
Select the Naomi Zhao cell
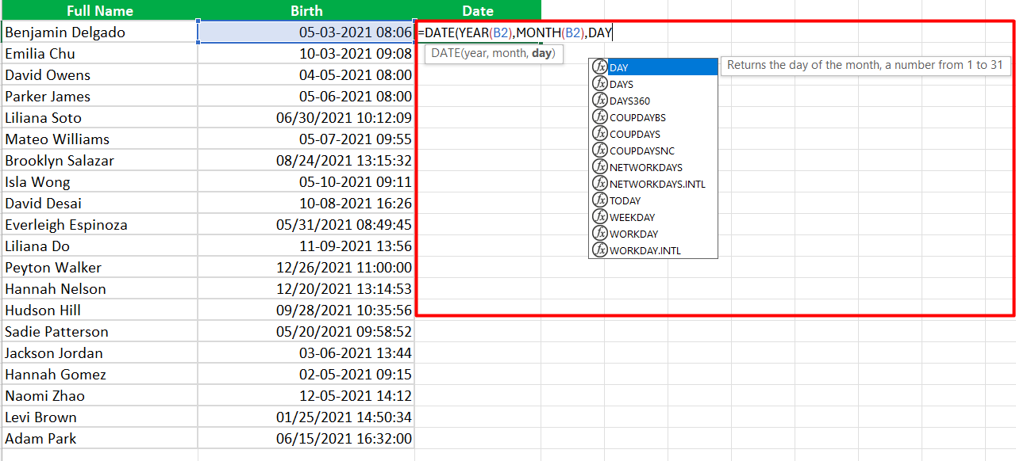[99, 396]
